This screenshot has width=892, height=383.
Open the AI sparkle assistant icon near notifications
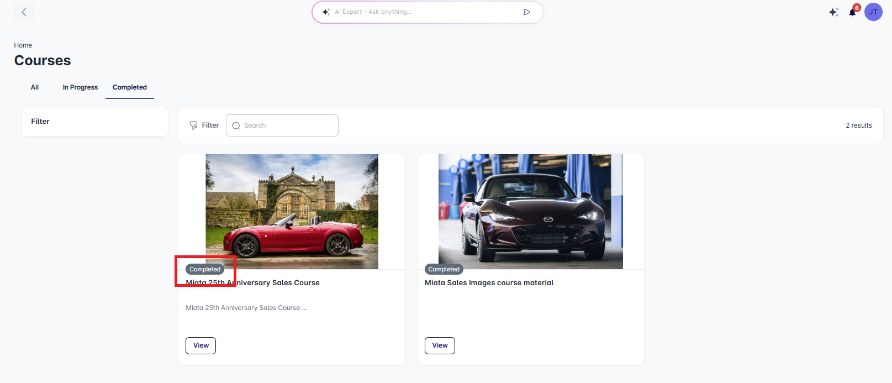tap(833, 12)
